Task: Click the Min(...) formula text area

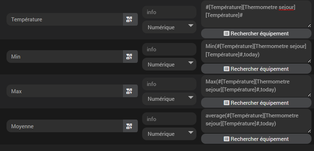Action: [x=255, y=51]
